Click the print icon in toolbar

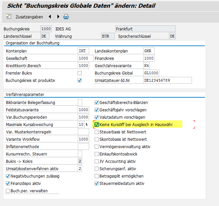[66, 17]
